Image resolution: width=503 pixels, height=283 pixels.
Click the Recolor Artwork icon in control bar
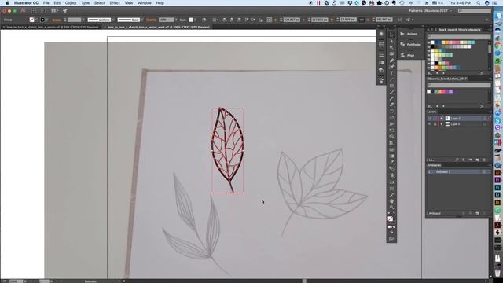(204, 20)
